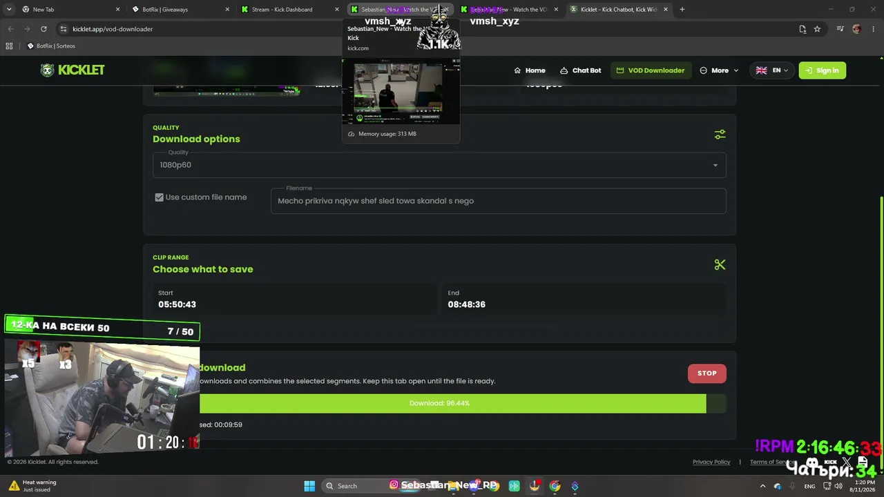The image size is (884, 497).
Task: Click the clip range scissors icon
Action: pos(720,264)
